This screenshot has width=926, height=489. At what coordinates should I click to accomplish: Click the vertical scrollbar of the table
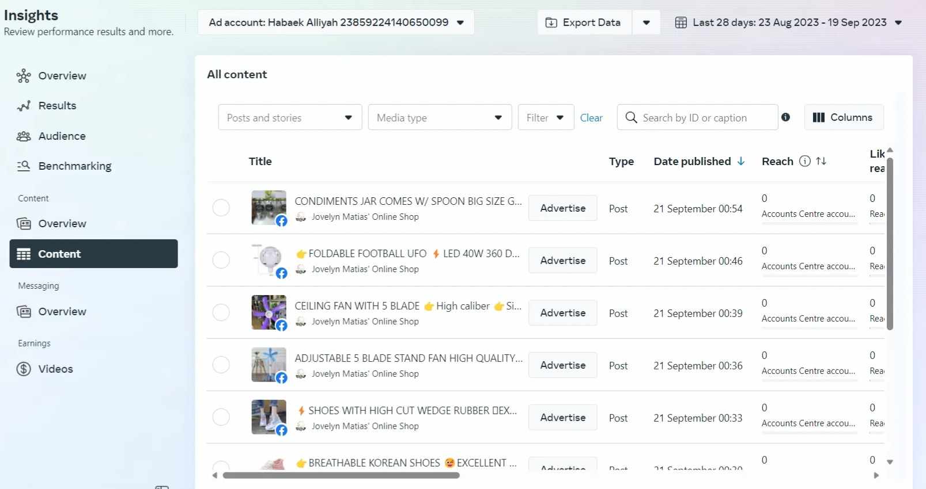(x=890, y=244)
